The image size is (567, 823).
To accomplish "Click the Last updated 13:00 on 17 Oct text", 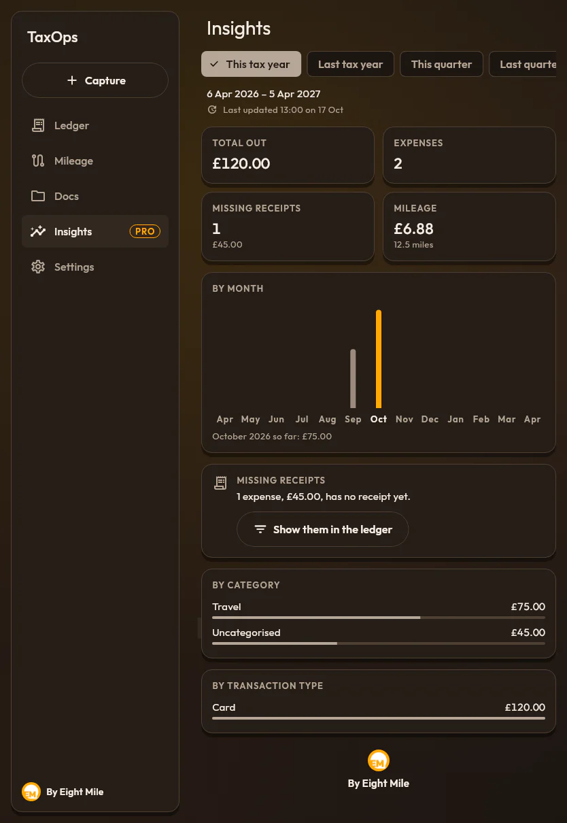I will coord(283,110).
